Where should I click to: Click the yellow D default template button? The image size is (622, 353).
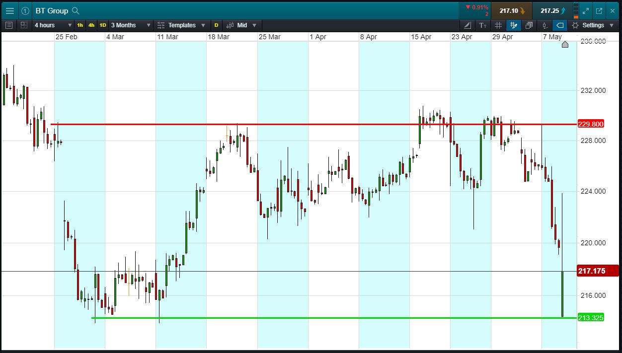click(x=216, y=25)
